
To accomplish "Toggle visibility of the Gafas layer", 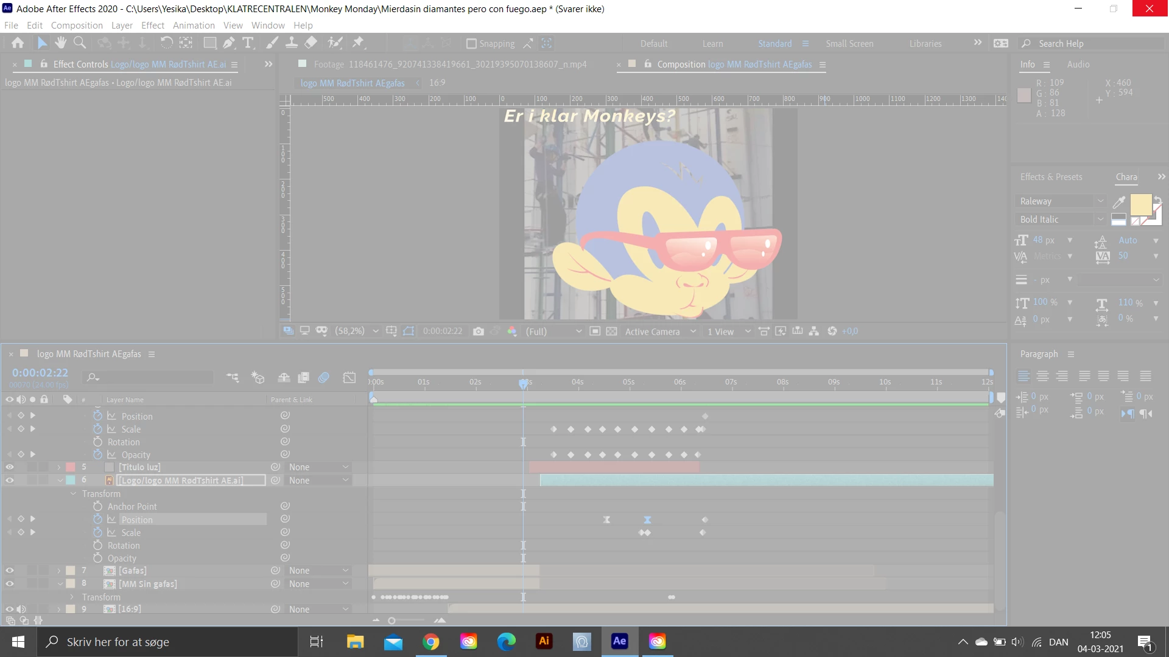I will 10,571.
